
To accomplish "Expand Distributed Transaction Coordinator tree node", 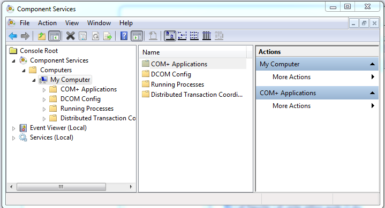I will click(x=44, y=119).
